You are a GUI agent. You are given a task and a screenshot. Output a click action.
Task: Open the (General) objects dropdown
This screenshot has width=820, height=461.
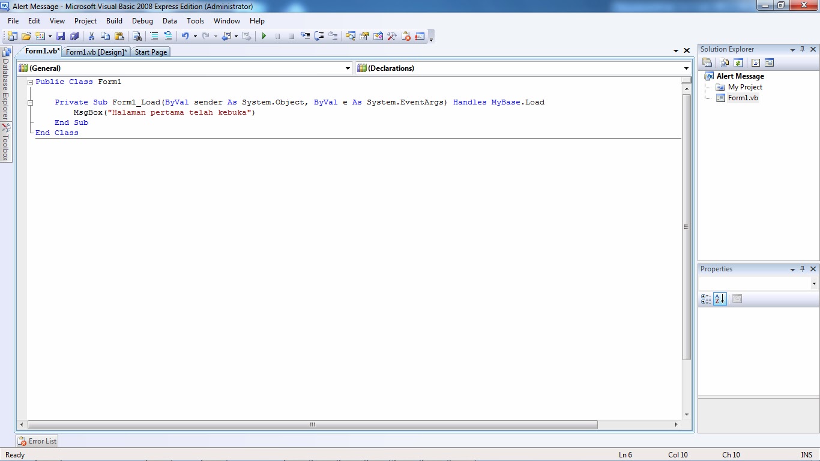[347, 68]
